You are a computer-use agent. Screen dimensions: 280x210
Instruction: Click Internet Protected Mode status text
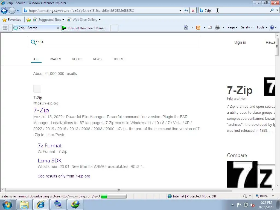tap(194, 196)
